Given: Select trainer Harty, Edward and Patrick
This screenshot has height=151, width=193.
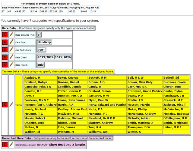Looking at the screenshot, I should click(x=107, y=105).
